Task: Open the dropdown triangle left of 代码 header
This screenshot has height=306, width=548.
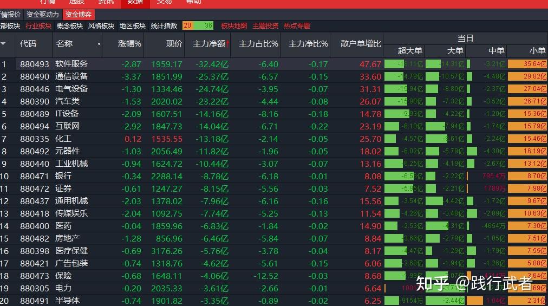Action: [x=4, y=43]
